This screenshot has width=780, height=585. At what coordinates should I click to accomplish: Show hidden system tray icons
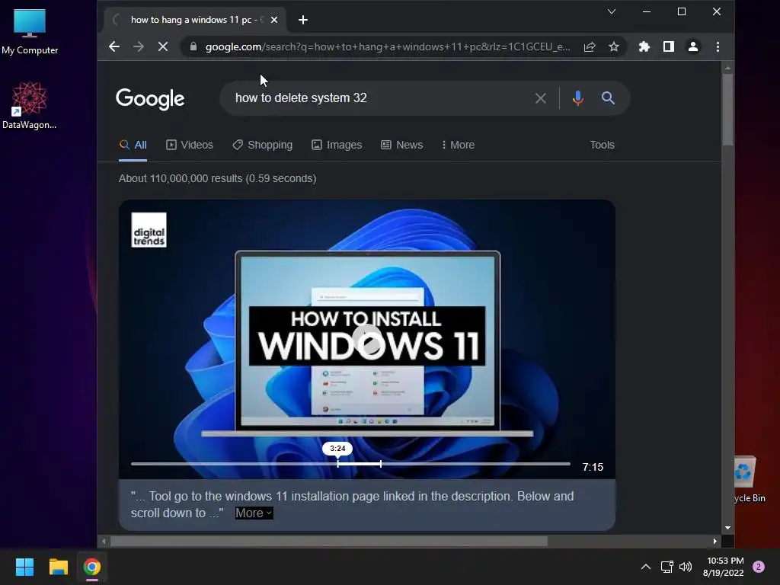click(x=646, y=567)
